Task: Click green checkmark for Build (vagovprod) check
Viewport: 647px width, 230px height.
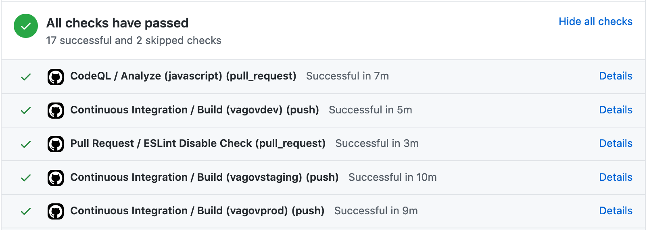Action: click(26, 211)
